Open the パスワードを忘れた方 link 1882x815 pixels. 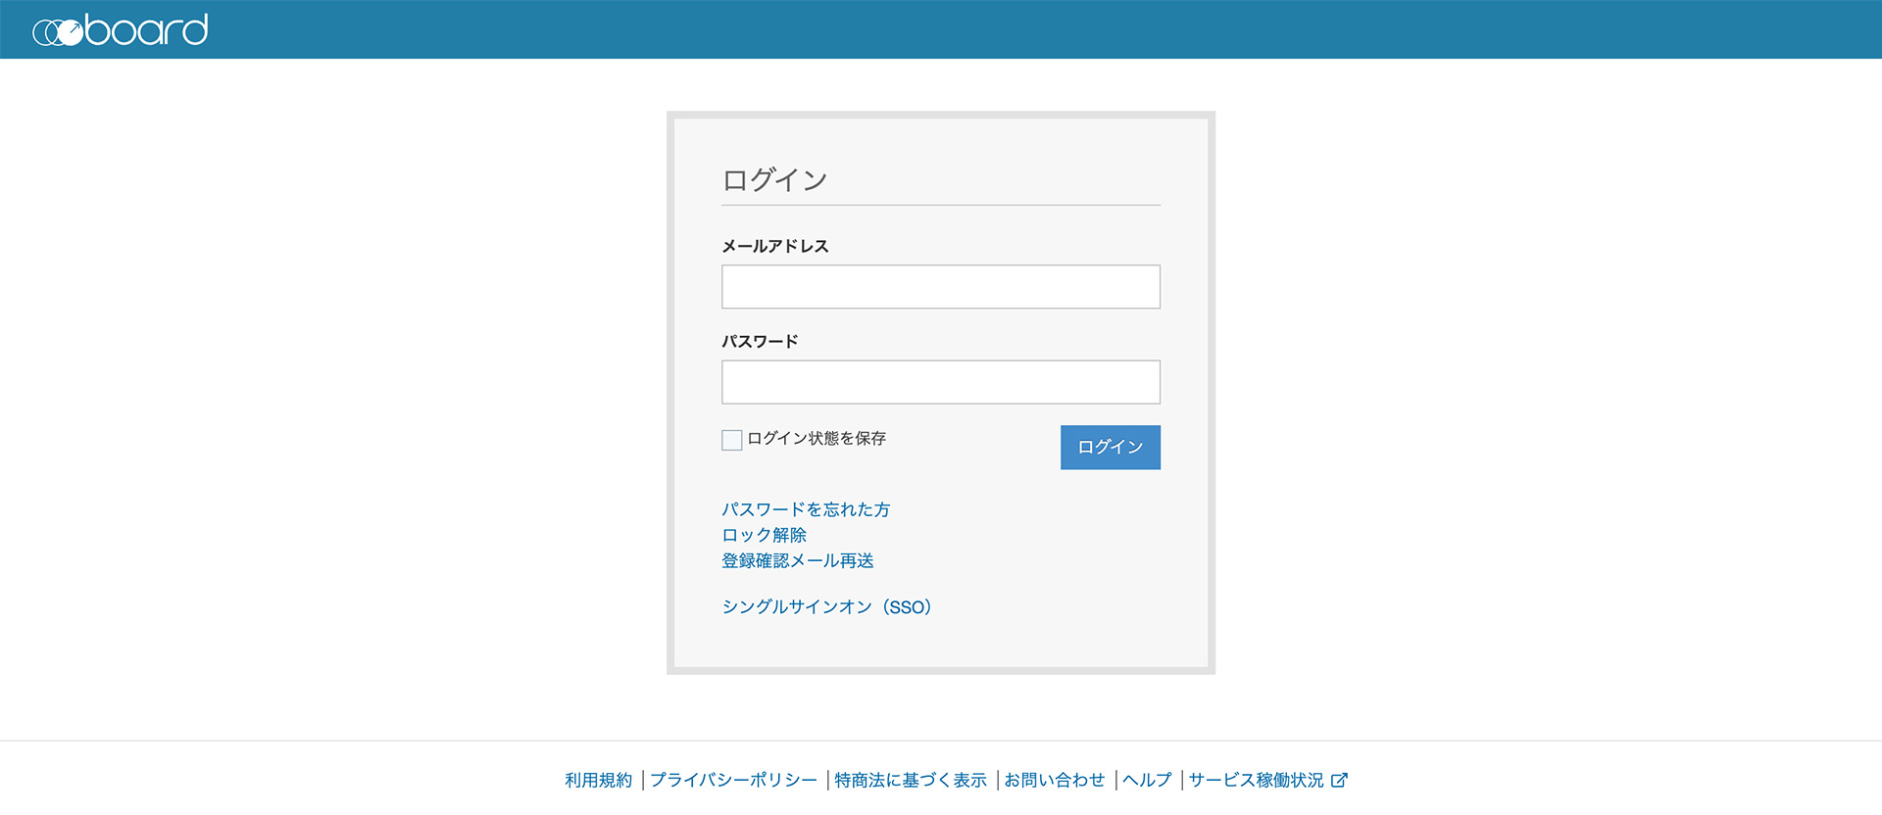805,509
